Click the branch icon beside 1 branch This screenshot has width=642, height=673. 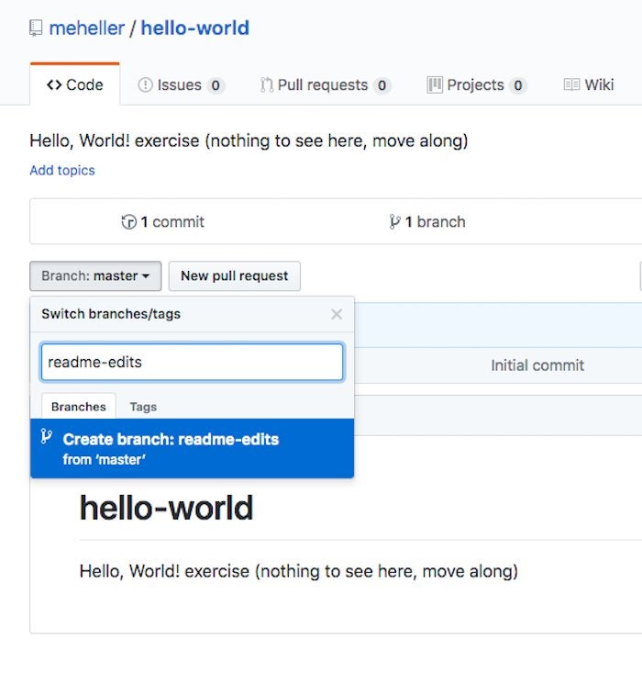click(x=394, y=222)
